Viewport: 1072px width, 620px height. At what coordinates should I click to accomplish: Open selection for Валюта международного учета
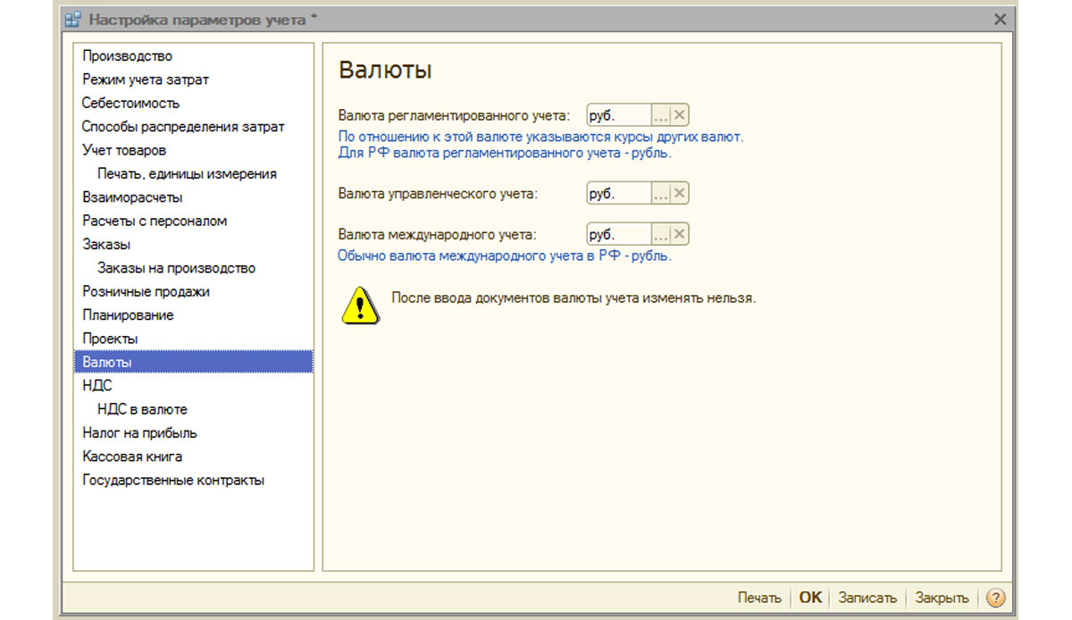pyautogui.click(x=661, y=234)
